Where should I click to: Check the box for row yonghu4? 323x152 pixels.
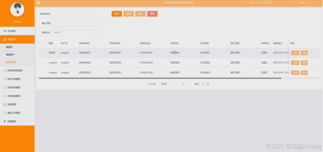pos(42,53)
